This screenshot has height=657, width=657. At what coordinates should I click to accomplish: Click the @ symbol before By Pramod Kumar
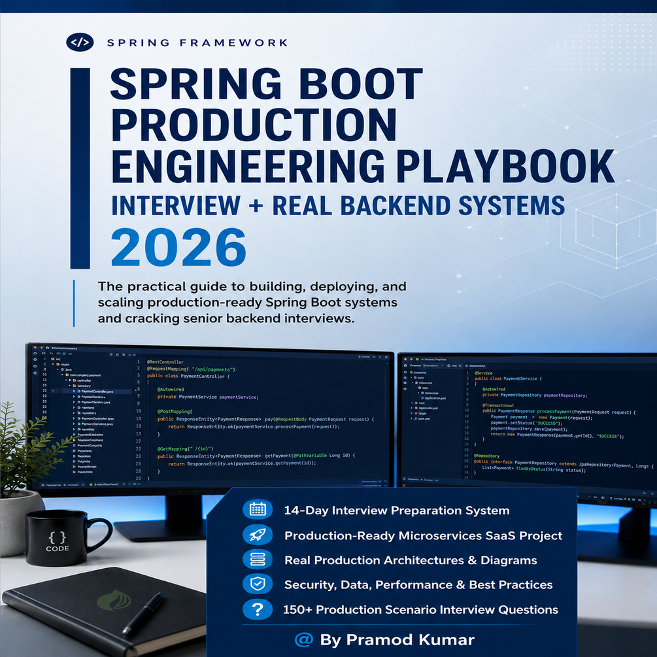tap(304, 639)
